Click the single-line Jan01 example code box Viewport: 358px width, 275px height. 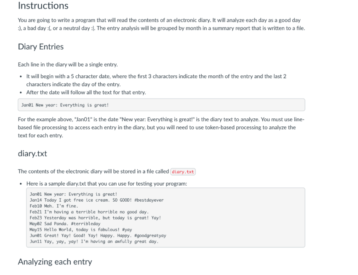(161, 105)
